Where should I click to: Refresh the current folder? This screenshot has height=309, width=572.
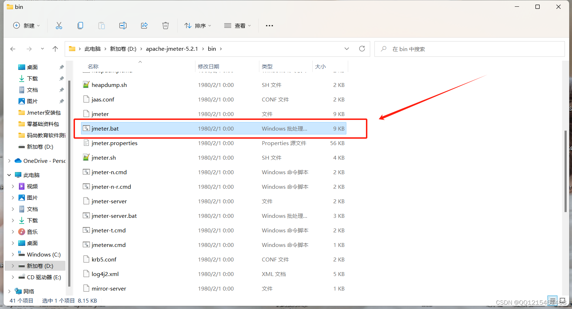(362, 49)
